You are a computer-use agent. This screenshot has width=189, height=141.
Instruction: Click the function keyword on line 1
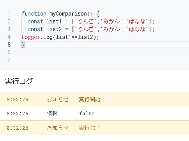coord(34,14)
